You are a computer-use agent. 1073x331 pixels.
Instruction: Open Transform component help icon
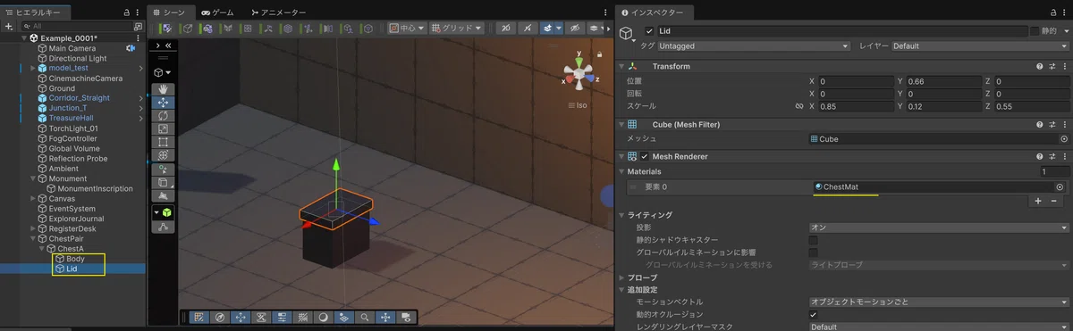1039,67
